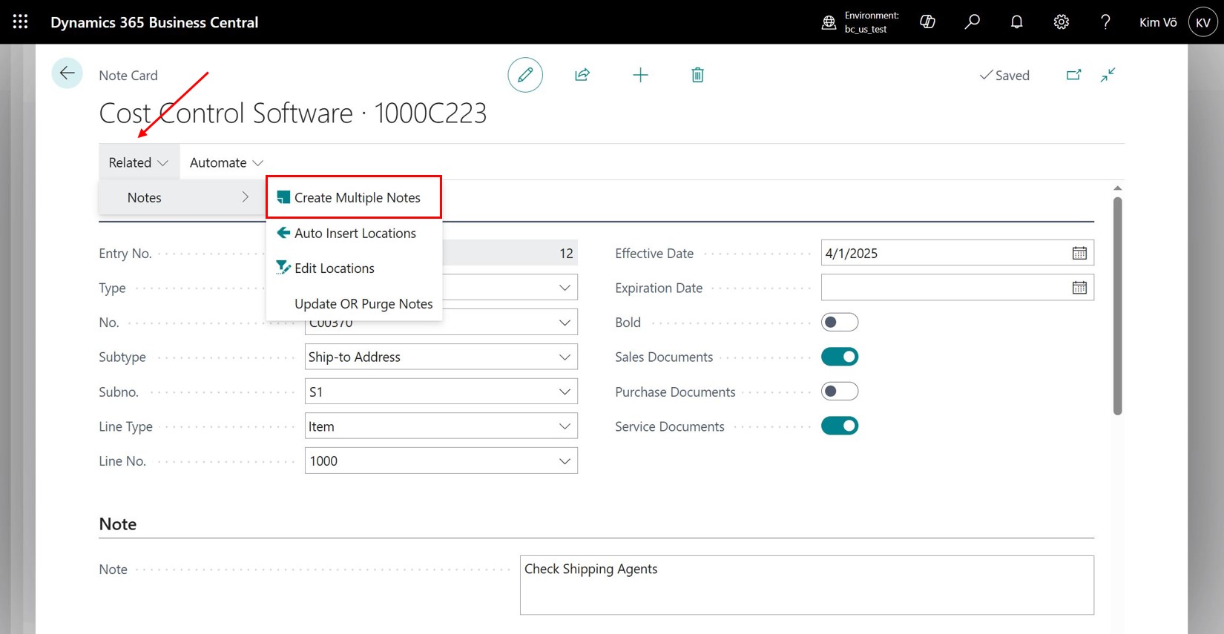The width and height of the screenshot is (1224, 634).
Task: Expand the No. field dropdown arrow
Action: [565, 323]
